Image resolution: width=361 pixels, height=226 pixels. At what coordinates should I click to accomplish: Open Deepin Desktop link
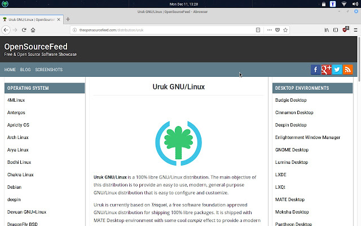(x=291, y=125)
